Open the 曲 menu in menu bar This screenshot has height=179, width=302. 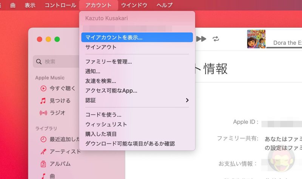pos(13,5)
